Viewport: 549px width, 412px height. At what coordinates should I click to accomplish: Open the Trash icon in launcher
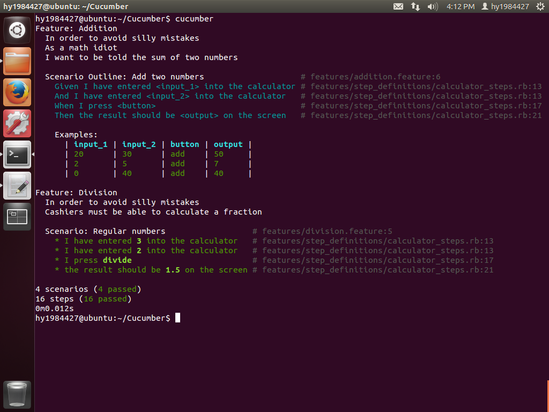17,395
